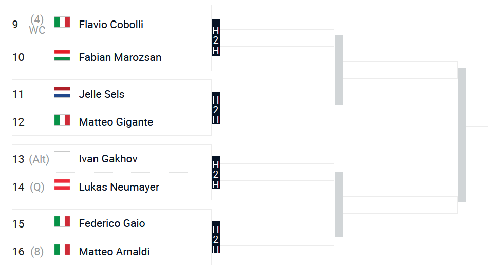Open Ivan Gakhov player profile
Image resolution: width=488 pixels, height=268 pixels.
[108, 159]
